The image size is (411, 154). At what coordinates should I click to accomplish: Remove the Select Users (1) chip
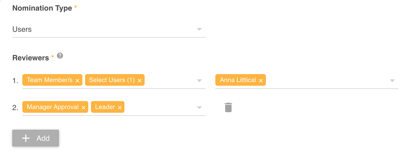tap(140, 80)
